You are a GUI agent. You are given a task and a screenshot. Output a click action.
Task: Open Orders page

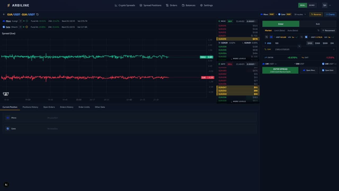pos(172,5)
